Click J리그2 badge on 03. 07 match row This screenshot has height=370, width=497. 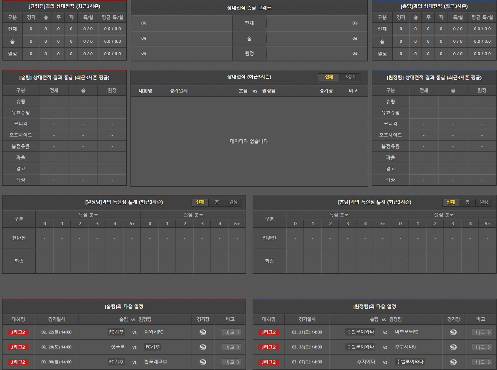tap(269, 362)
